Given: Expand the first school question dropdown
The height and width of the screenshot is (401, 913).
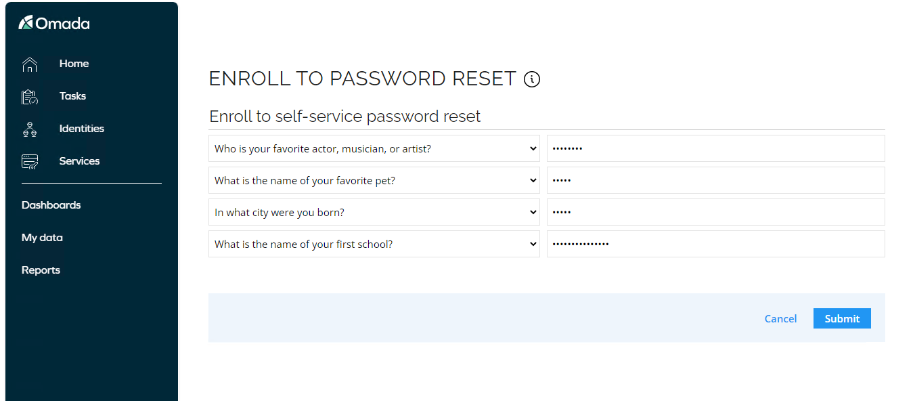Looking at the screenshot, I should (374, 244).
